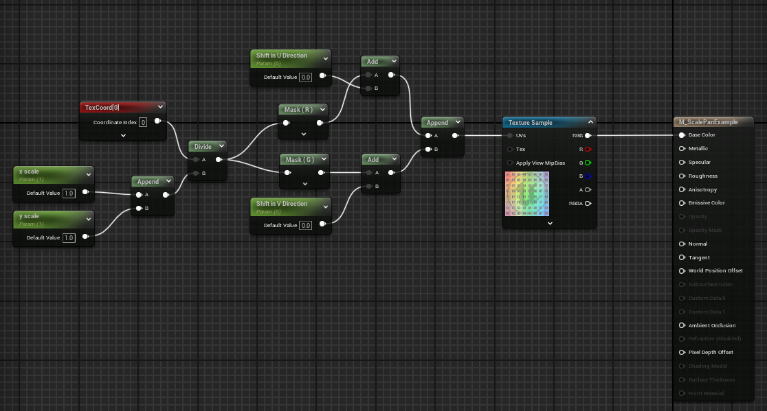Click the RGB output pin on Texture Sample
This screenshot has width=767, height=411.
[588, 136]
